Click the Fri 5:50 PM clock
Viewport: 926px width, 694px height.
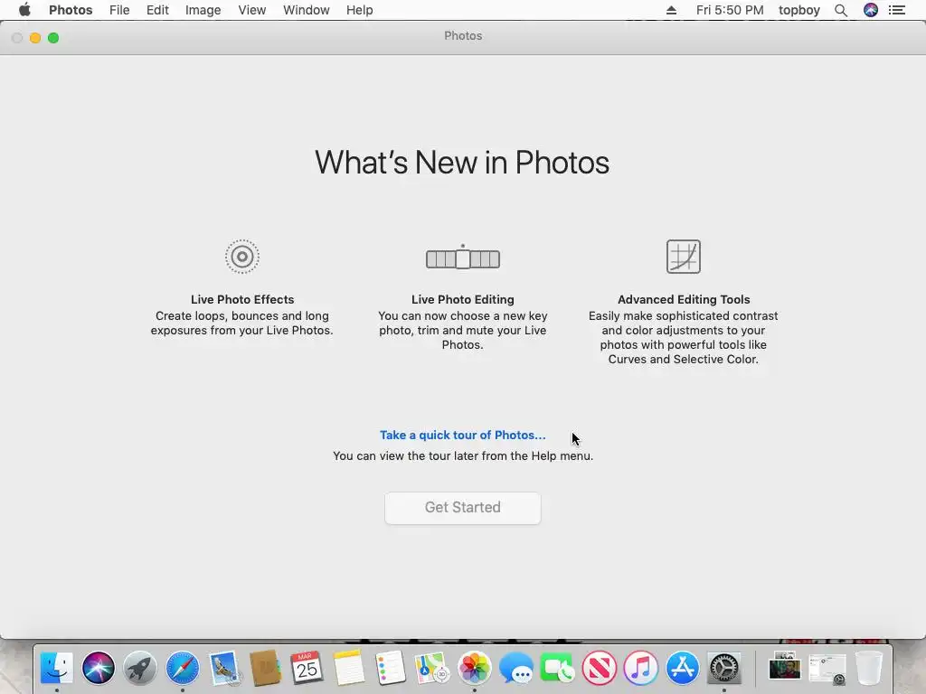click(x=730, y=10)
